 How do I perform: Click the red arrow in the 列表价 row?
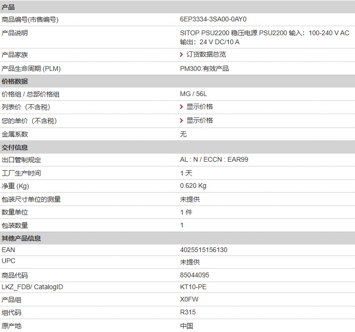182,107
